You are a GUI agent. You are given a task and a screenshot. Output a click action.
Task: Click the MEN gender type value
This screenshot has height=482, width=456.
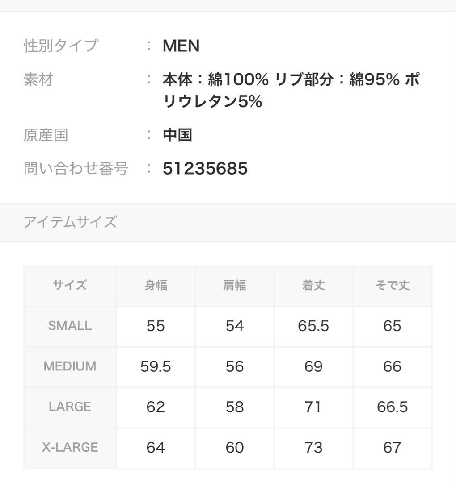[x=181, y=46]
